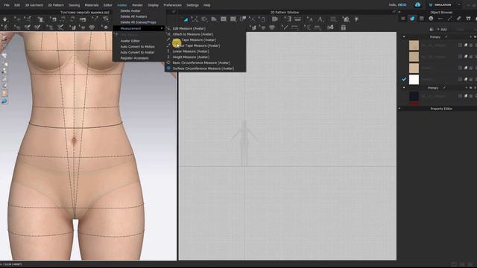This screenshot has width=477, height=268.
Task: Click the grid icon on white fabric row
Action: tap(460, 80)
